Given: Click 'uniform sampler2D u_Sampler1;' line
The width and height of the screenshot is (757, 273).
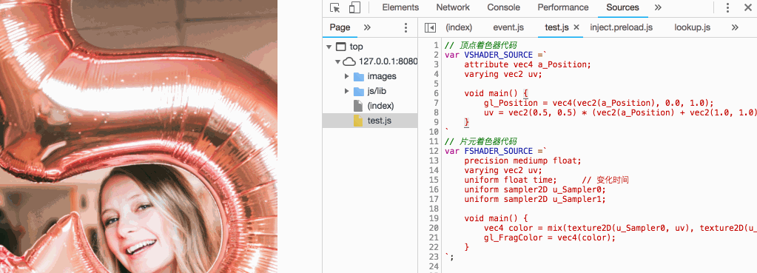Looking at the screenshot, I should 535,199.
